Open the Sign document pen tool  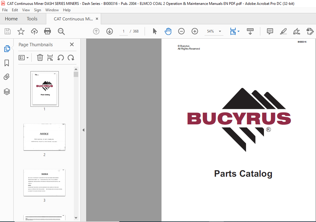pyautogui.click(x=297, y=31)
